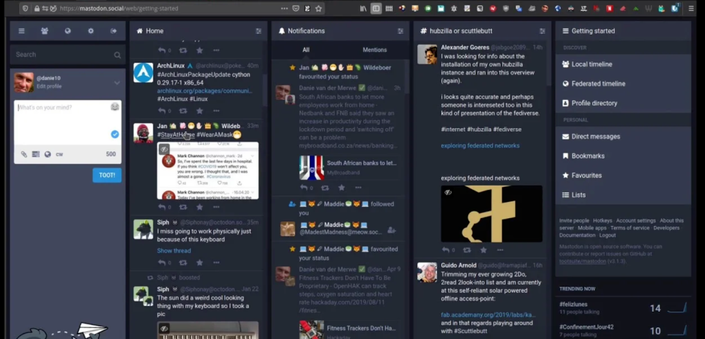Open the Home column settings

[x=258, y=31]
